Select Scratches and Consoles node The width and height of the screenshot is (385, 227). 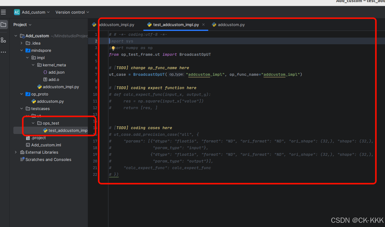(46, 159)
